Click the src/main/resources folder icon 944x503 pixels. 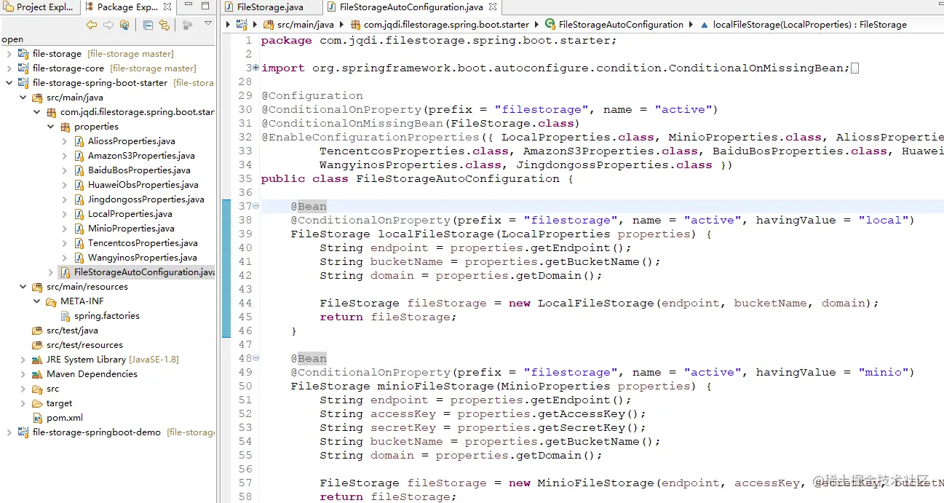point(37,287)
